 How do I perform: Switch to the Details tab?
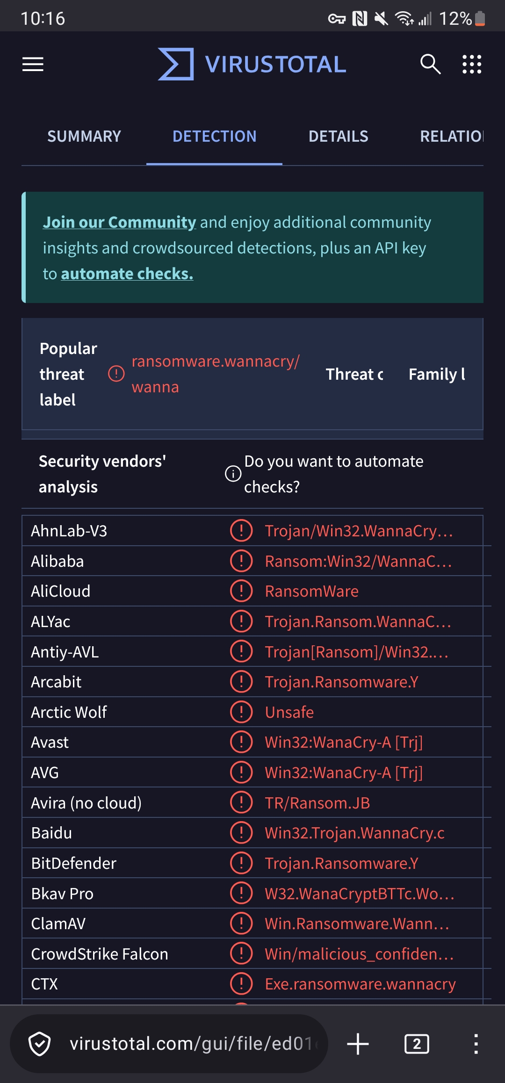338,137
